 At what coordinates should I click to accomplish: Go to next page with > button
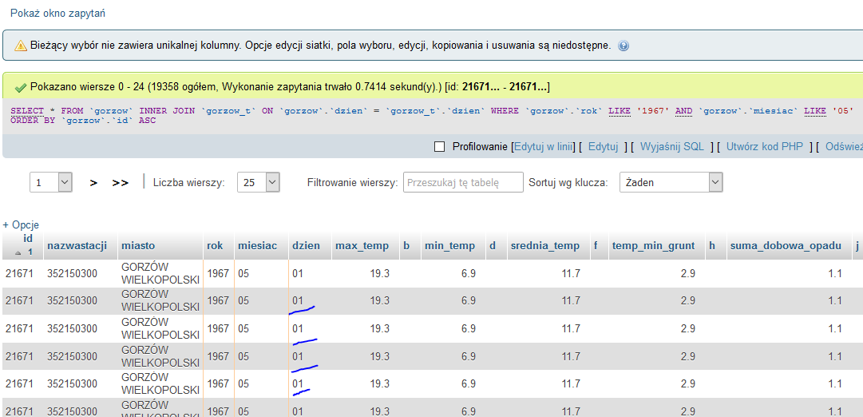click(x=93, y=183)
